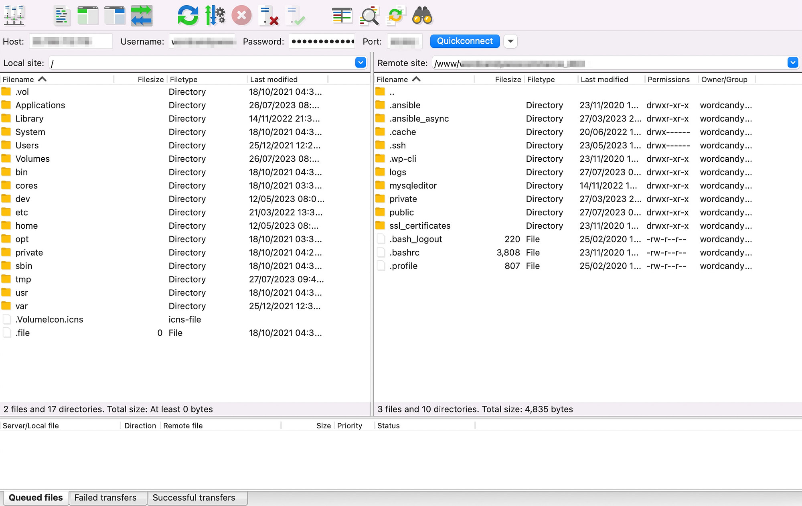
Task: Select the public directory on remote site
Action: click(401, 211)
